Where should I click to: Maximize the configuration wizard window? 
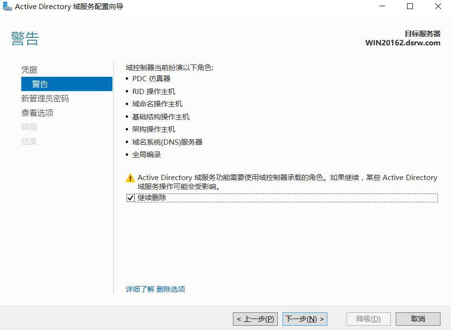coord(410,6)
